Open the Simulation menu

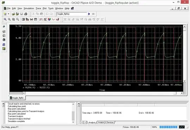pos(29,8)
